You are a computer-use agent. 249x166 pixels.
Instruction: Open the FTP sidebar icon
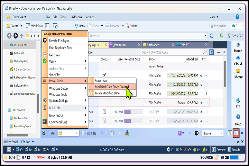pos(238,104)
